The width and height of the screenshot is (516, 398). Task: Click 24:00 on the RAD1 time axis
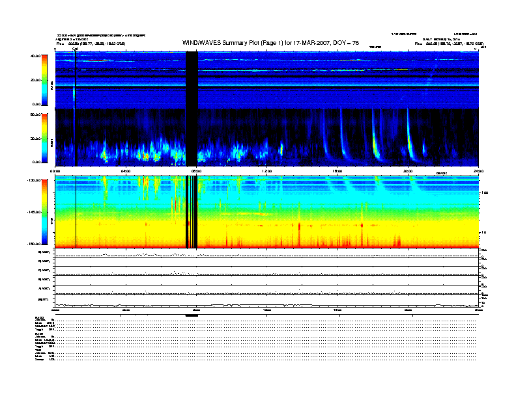(478, 171)
